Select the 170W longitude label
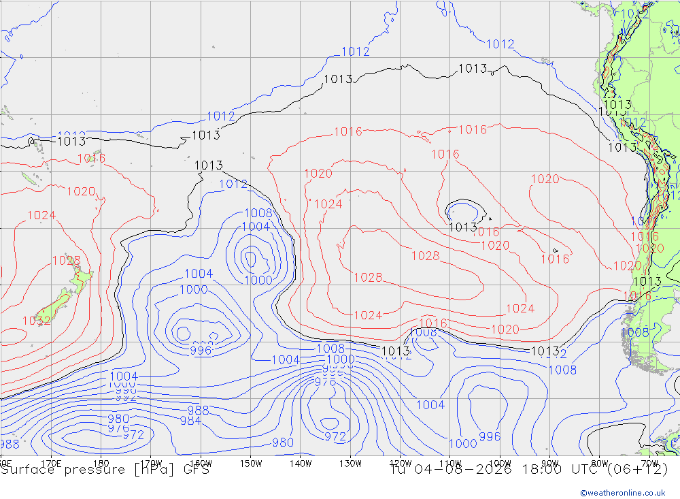This screenshot has width=680, height=499. [x=151, y=464]
